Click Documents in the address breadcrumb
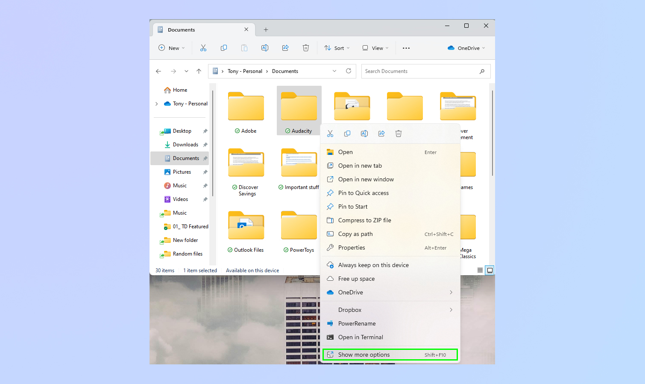The image size is (645, 384). pos(285,71)
